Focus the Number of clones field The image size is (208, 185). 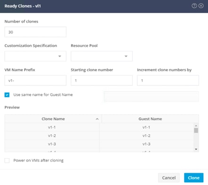35,32
